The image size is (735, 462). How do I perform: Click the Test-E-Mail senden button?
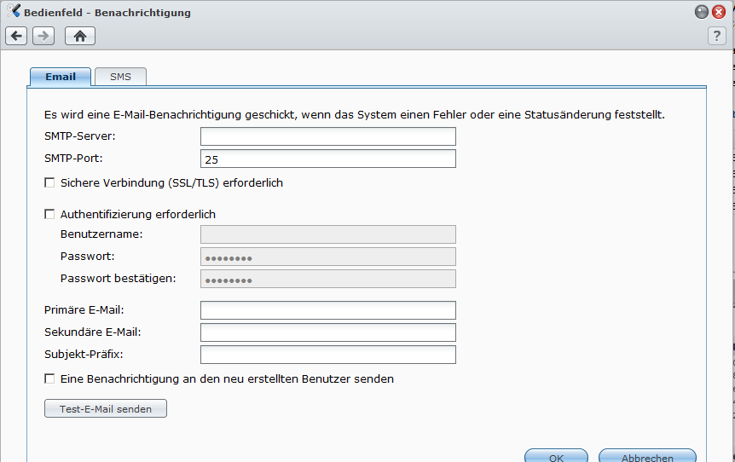(x=106, y=408)
